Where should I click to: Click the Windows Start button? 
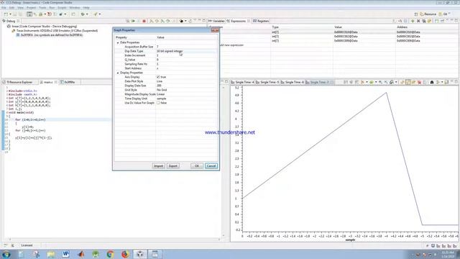[6, 254]
